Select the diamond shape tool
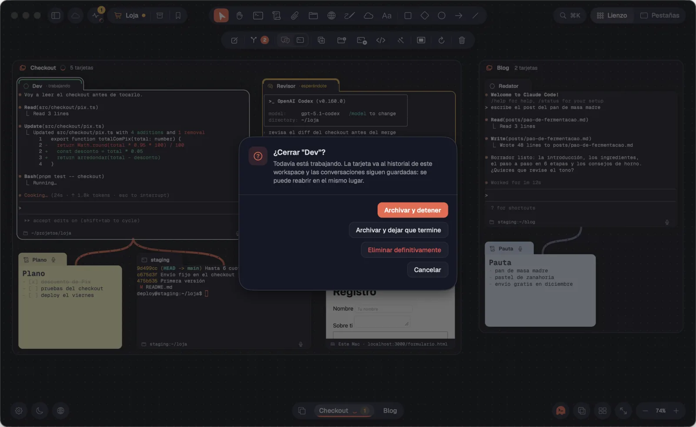 coord(425,16)
